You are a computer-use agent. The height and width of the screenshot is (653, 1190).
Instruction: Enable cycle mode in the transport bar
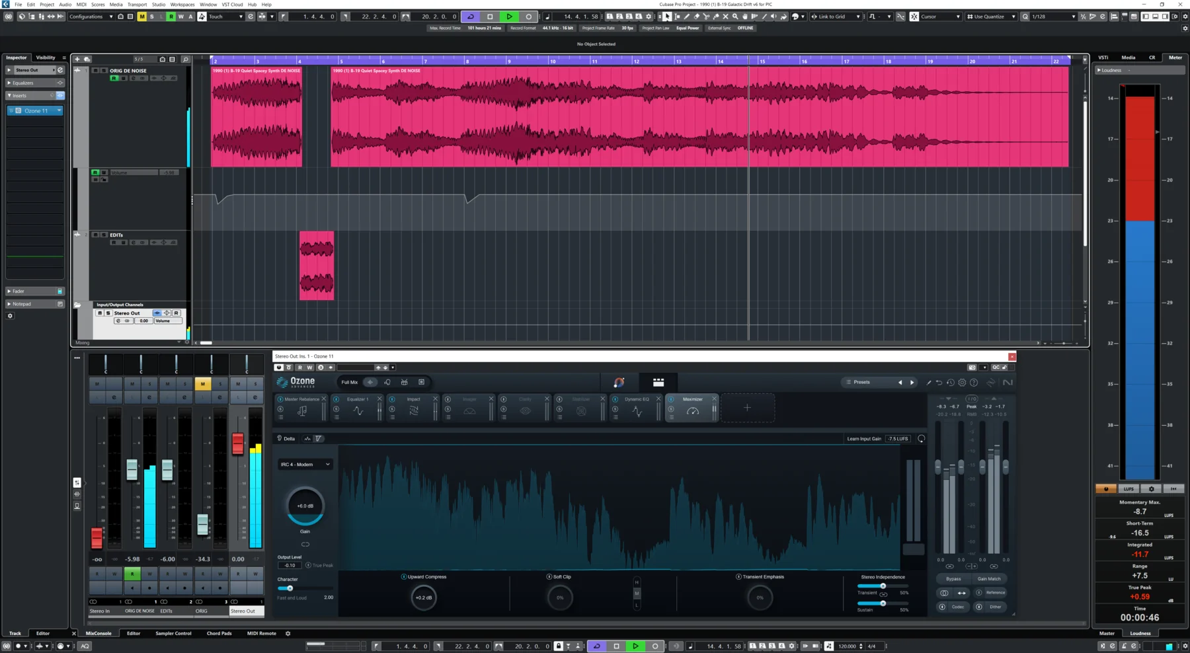469,17
